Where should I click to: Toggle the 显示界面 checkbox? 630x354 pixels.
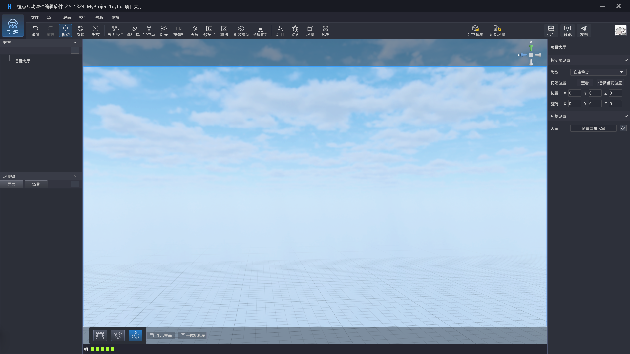click(152, 335)
